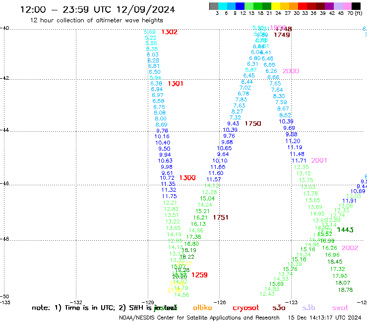The image size is (367, 322).
Task: Click the wave height value 15.04
Action: (x=207, y=199)
